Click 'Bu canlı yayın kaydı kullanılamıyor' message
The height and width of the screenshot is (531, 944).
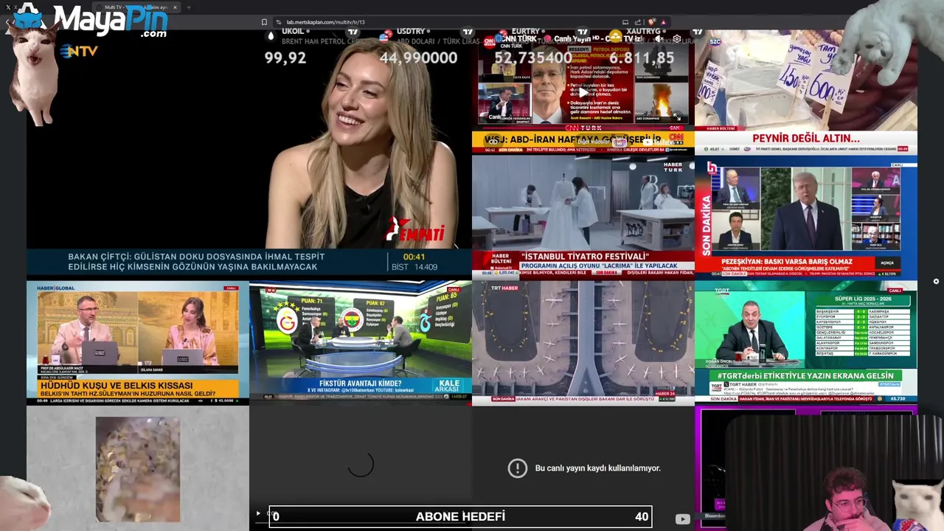click(x=597, y=468)
